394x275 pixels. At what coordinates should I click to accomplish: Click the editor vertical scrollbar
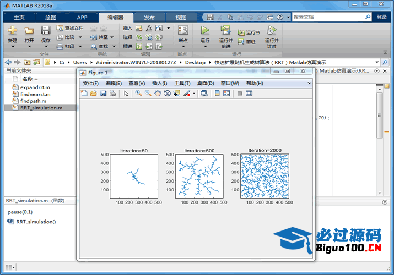click(x=380, y=116)
